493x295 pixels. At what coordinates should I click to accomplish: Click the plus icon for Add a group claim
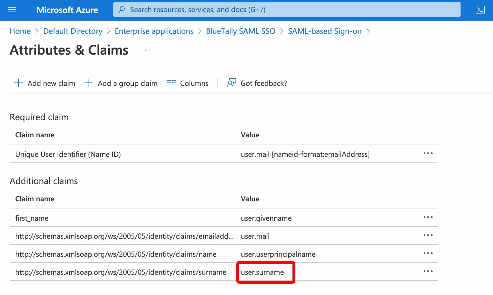tap(89, 83)
